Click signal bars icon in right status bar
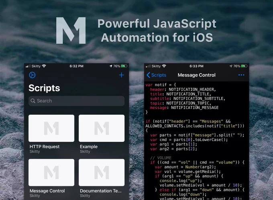Screen dimensions: 273x200 click(x=148, y=66)
